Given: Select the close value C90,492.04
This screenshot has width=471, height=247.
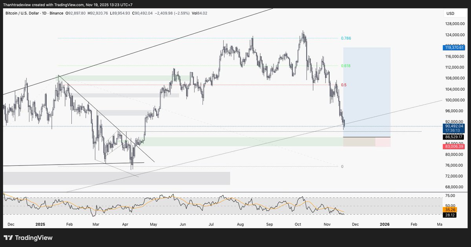Looking at the screenshot, I should tap(143, 13).
